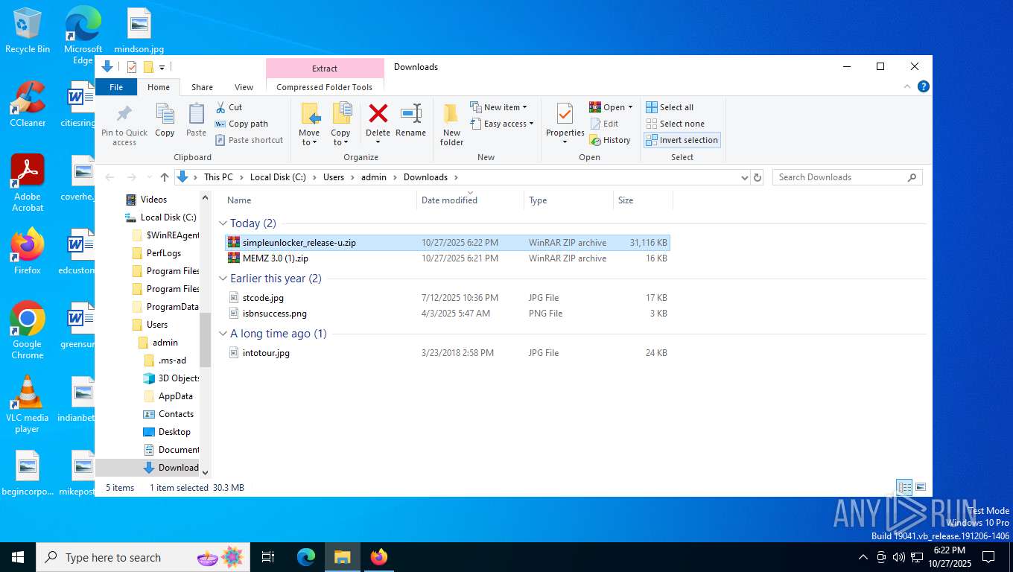Collapse the A long time ago group
The width and height of the screenshot is (1013, 572).
(x=223, y=334)
